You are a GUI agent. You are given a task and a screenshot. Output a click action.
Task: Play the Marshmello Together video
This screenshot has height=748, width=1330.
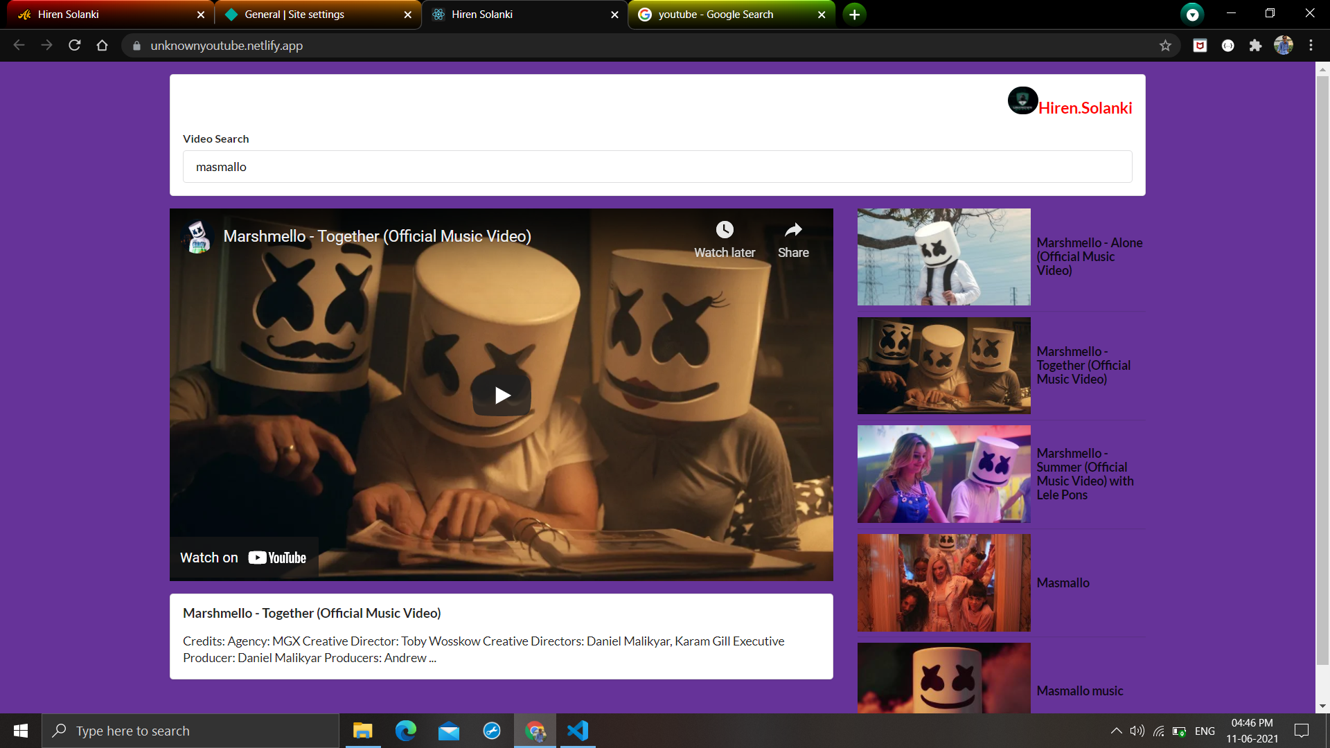coord(502,395)
